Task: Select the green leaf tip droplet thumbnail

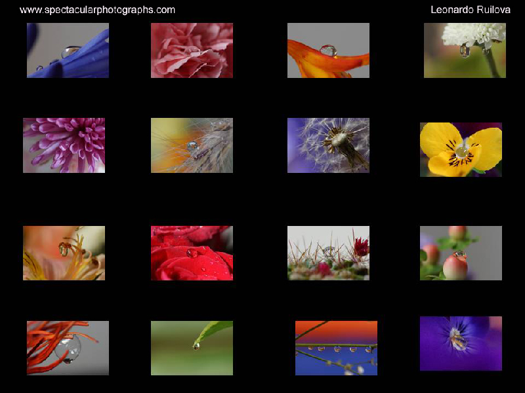Action: pyautogui.click(x=192, y=348)
